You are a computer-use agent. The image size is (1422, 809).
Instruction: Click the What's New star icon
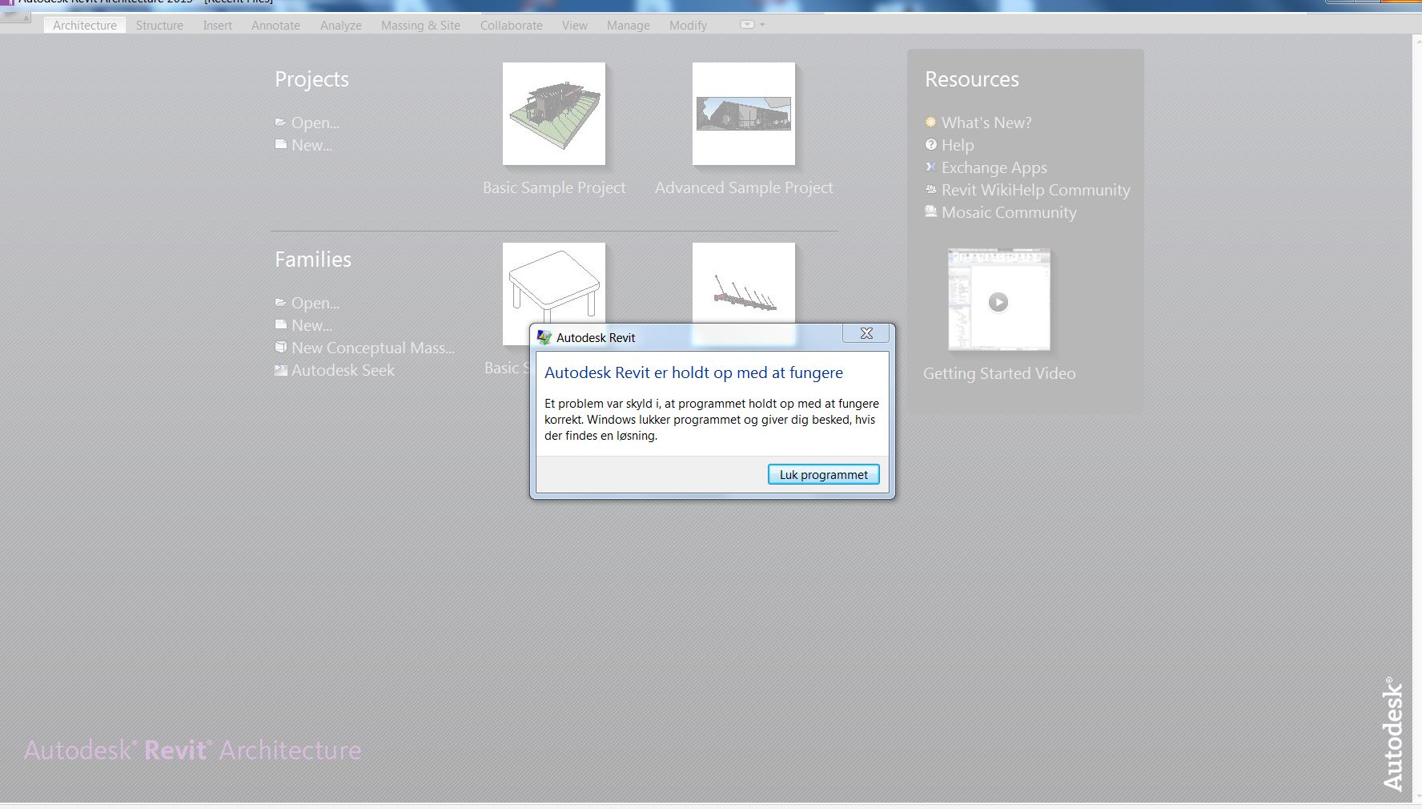(x=930, y=123)
